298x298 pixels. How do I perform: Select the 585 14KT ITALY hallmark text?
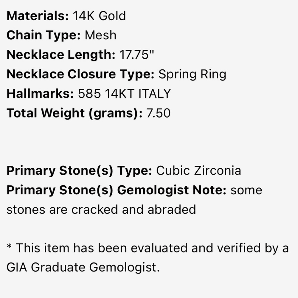click(x=125, y=94)
